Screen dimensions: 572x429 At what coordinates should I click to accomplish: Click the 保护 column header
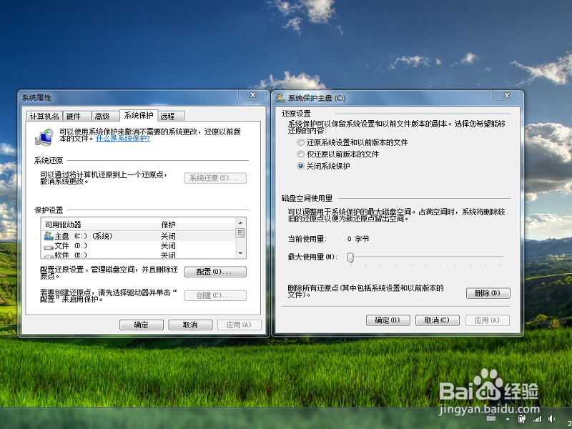click(x=197, y=225)
